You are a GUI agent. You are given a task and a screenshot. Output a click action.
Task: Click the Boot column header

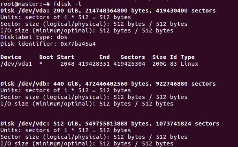point(46,57)
